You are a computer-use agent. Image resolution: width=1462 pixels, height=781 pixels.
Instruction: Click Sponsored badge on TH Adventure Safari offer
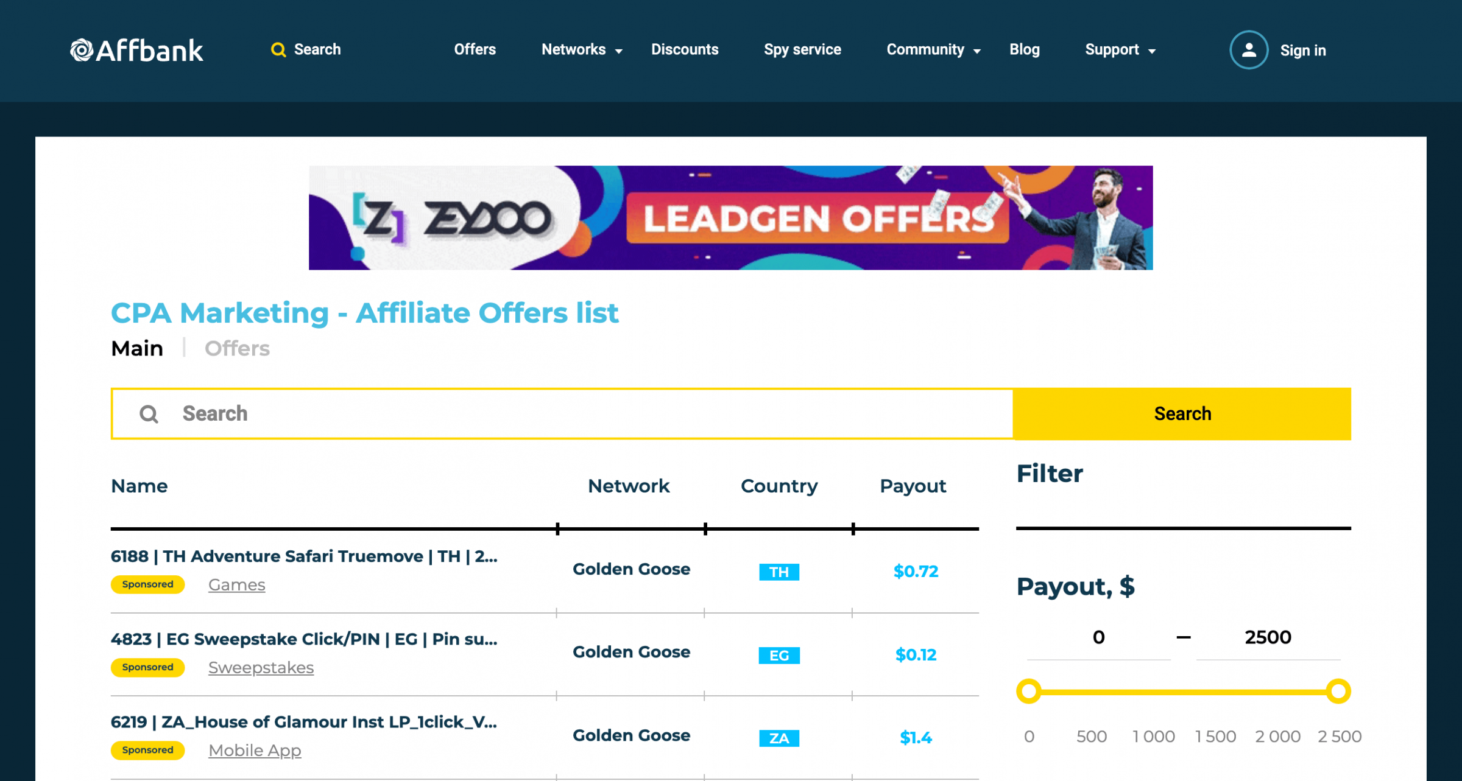[x=147, y=584]
